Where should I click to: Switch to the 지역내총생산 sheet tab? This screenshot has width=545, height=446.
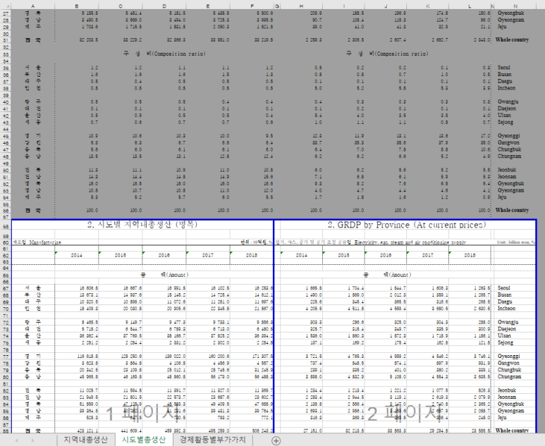click(85, 440)
